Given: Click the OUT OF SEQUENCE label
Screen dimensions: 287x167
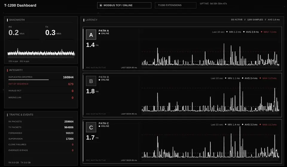Looking at the screenshot, I should (x=18, y=84).
